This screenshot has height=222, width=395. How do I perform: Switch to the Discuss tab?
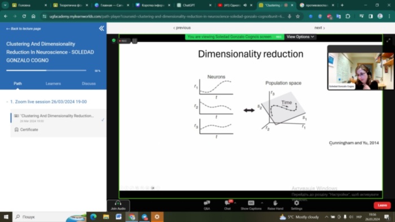click(x=89, y=84)
